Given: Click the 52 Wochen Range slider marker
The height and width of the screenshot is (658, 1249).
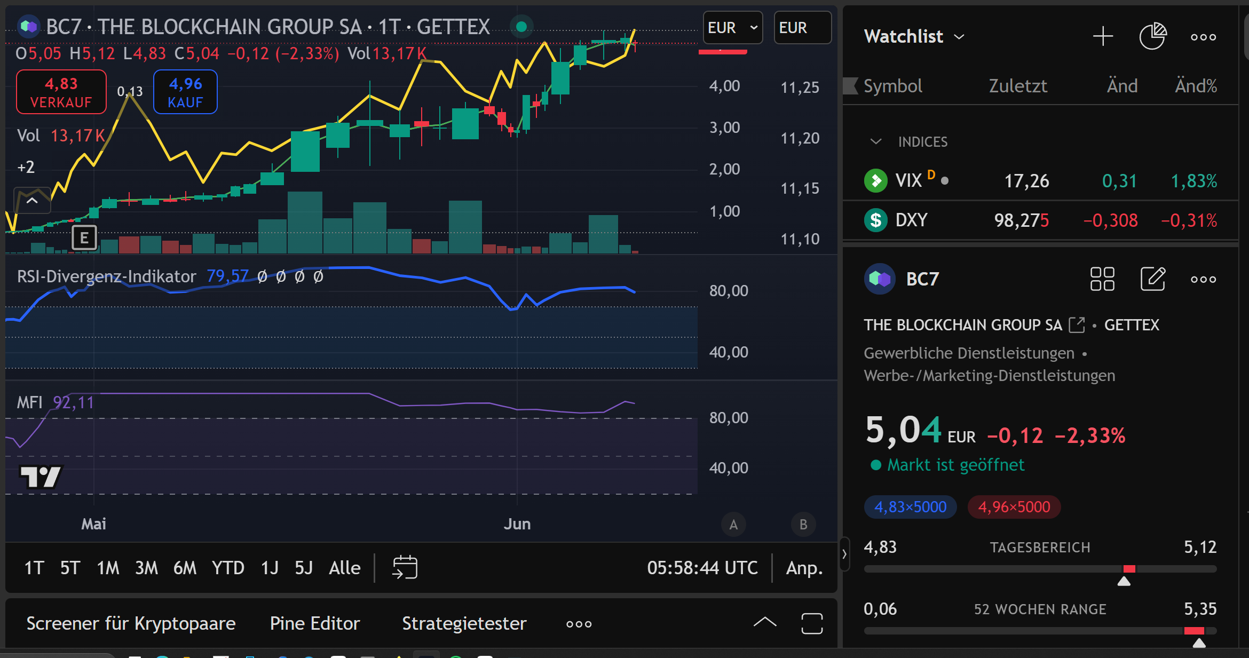Looking at the screenshot, I should point(1199,643).
